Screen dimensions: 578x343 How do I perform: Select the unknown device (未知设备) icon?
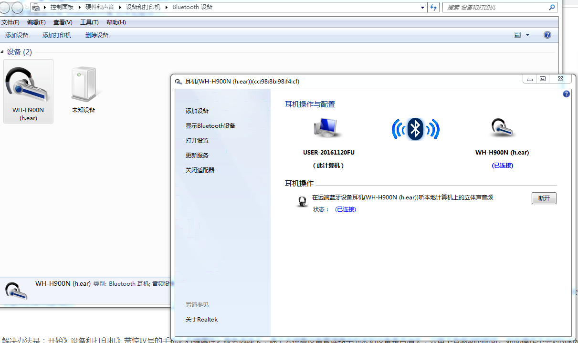click(x=83, y=84)
